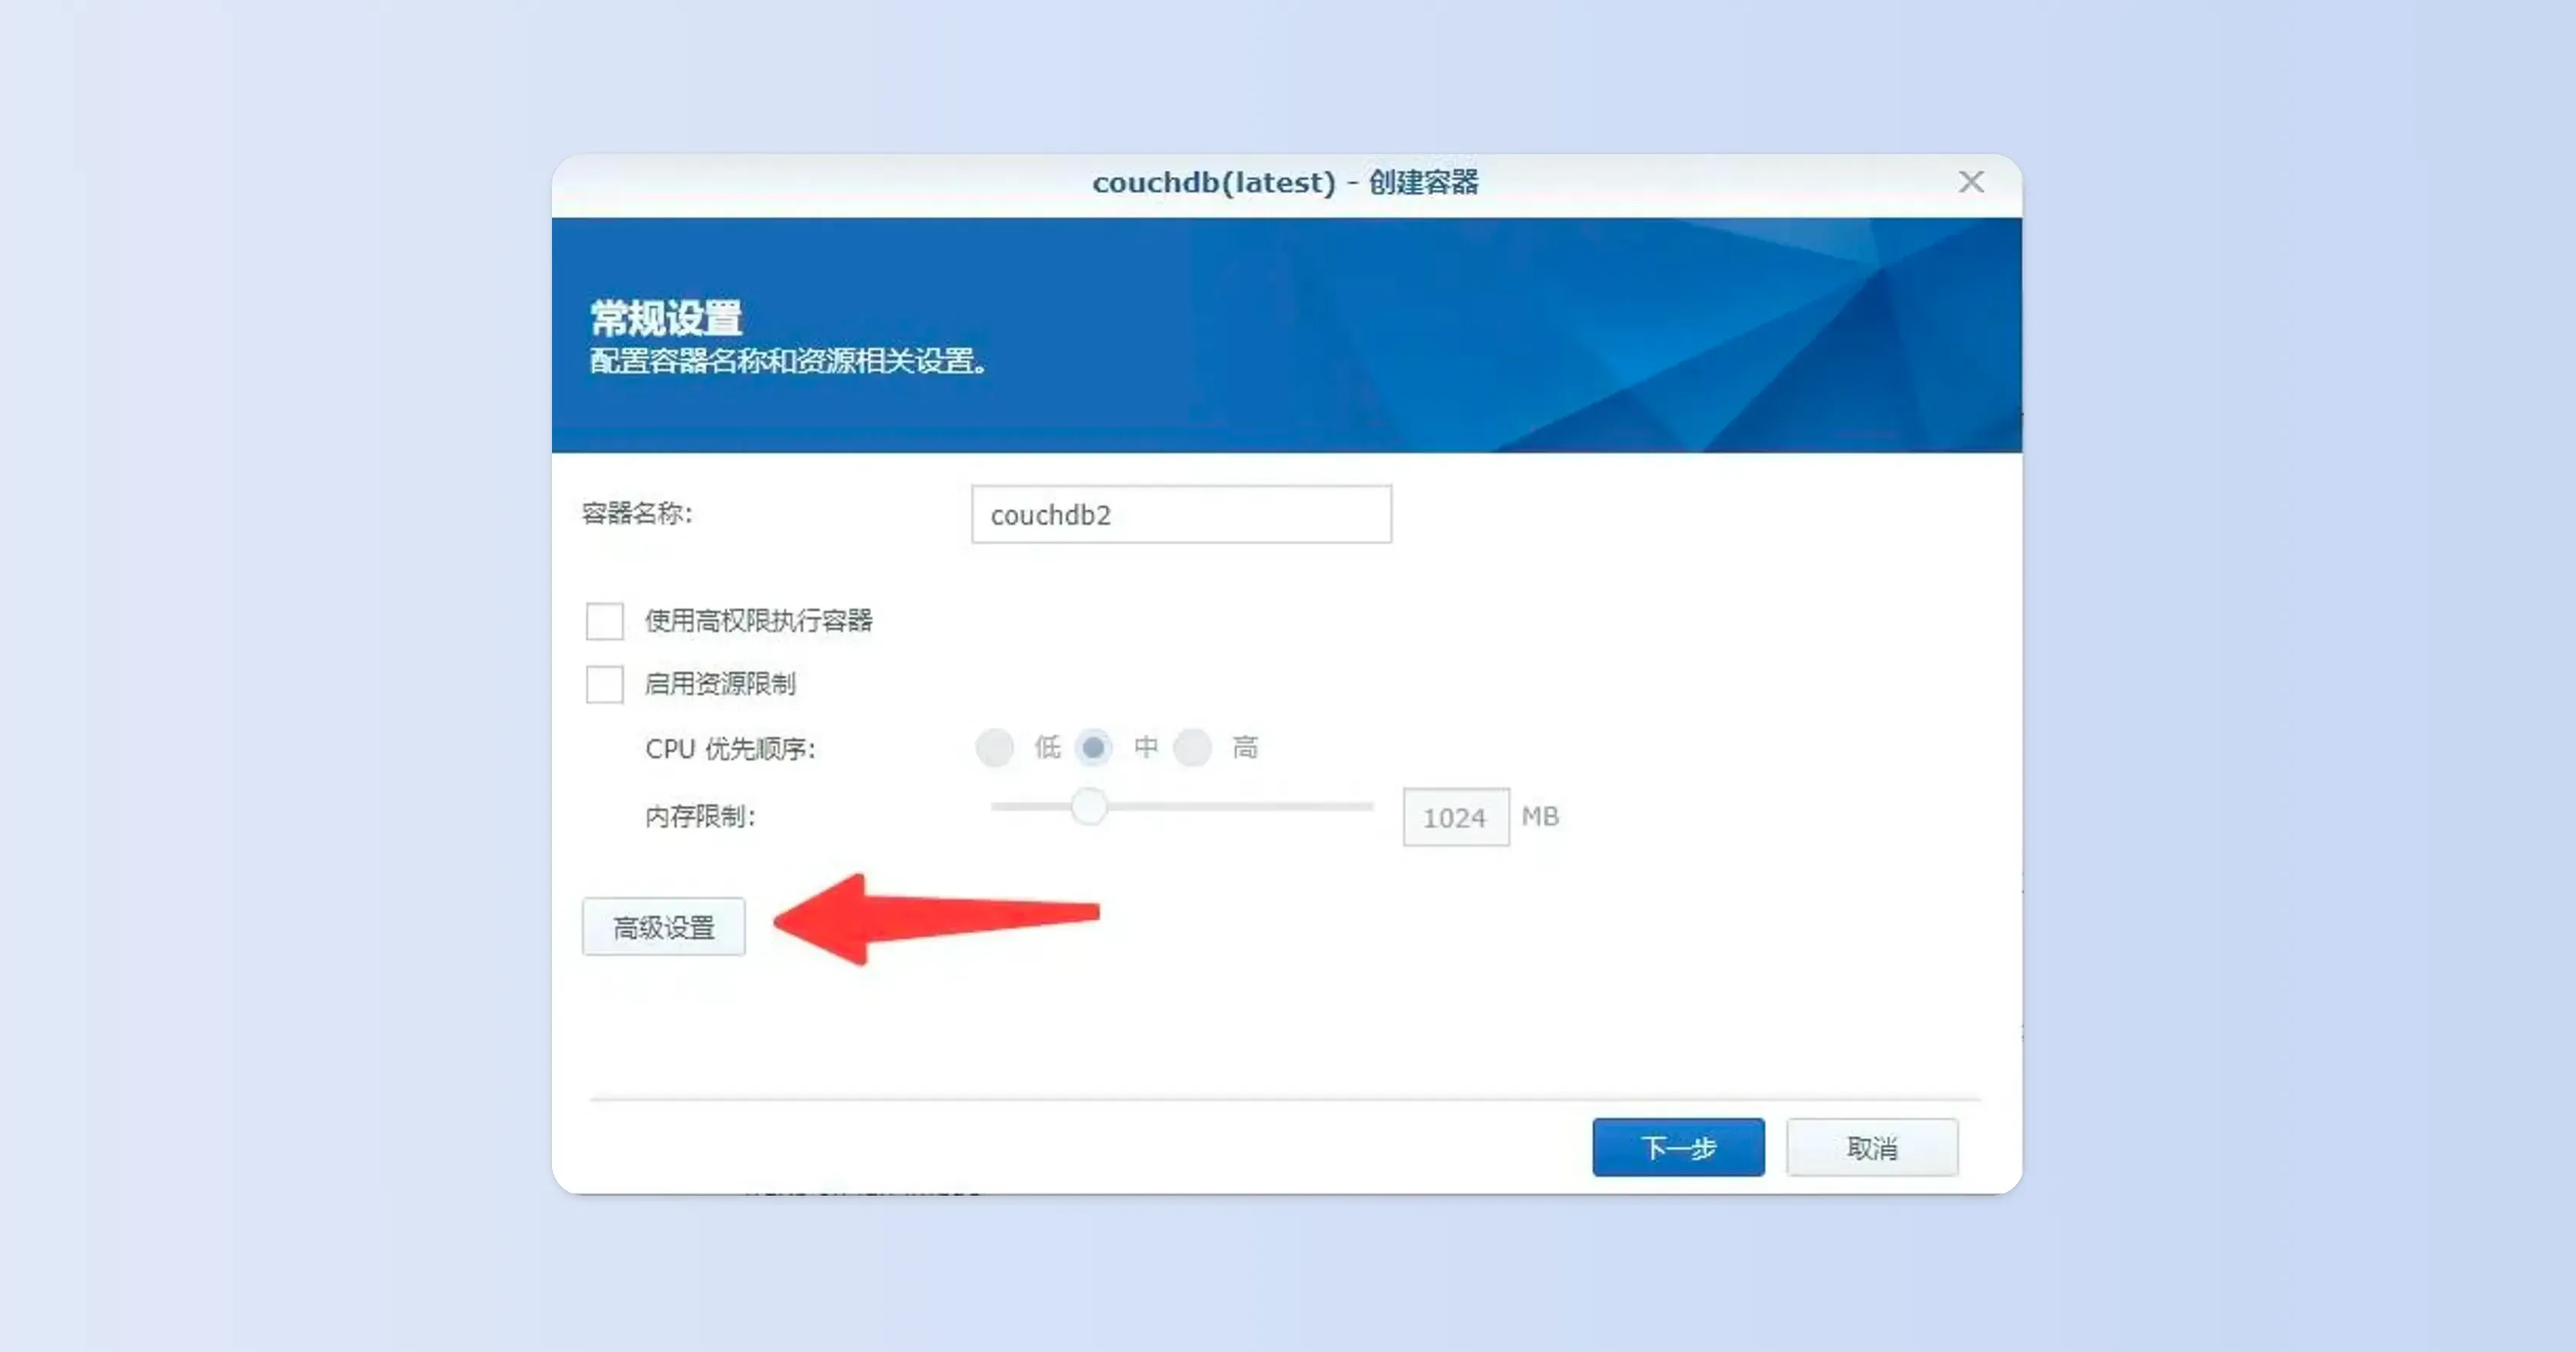Click the 配置容器名称和资源相关设置 subtitle
The height and width of the screenshot is (1352, 2576).
pos(788,361)
